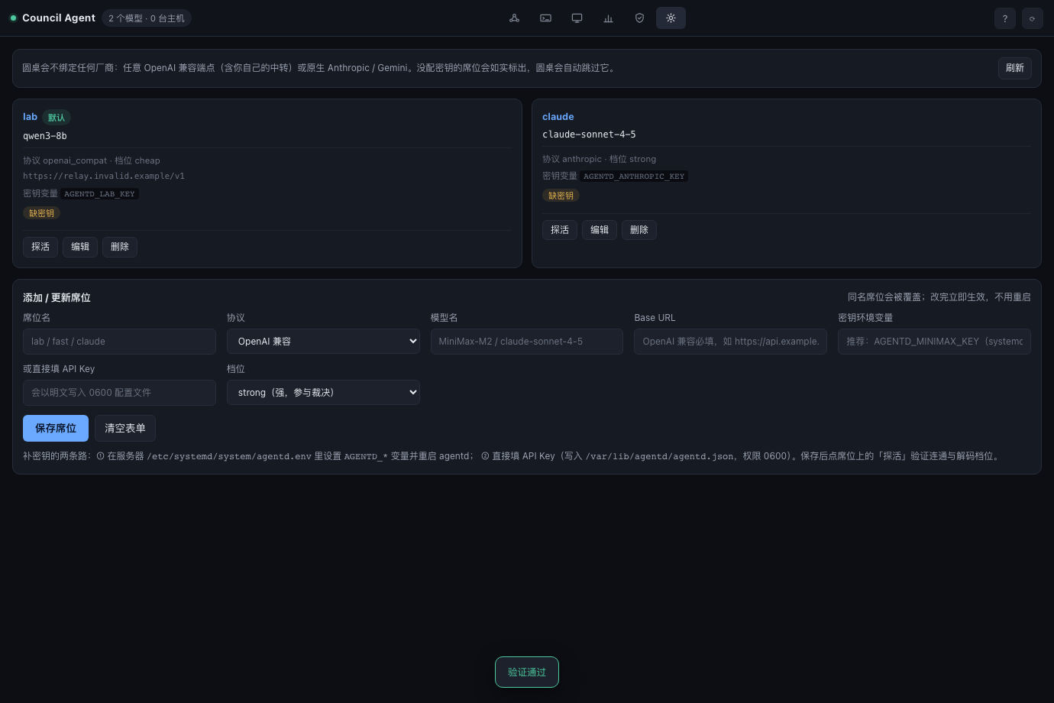Click the 缺密钥 badge on lab card
This screenshot has width=1054, height=703.
pos(41,213)
